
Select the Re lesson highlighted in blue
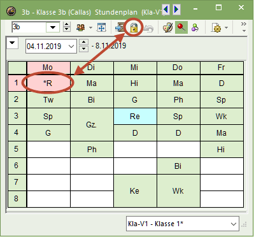coord(135,116)
